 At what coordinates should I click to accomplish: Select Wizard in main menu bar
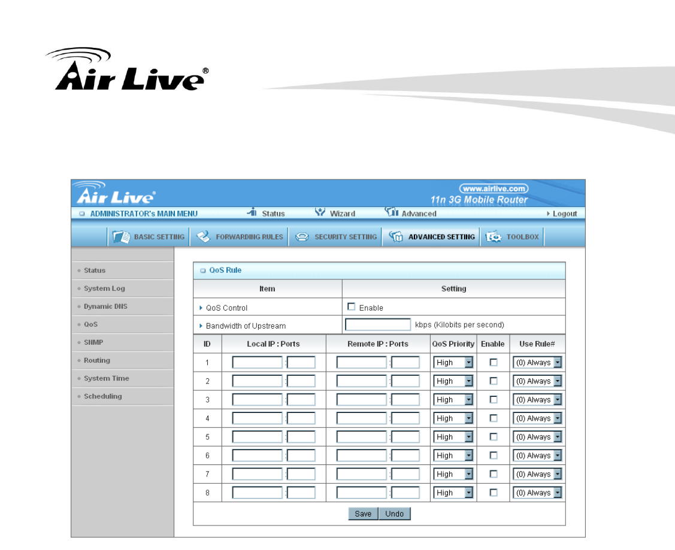342,214
